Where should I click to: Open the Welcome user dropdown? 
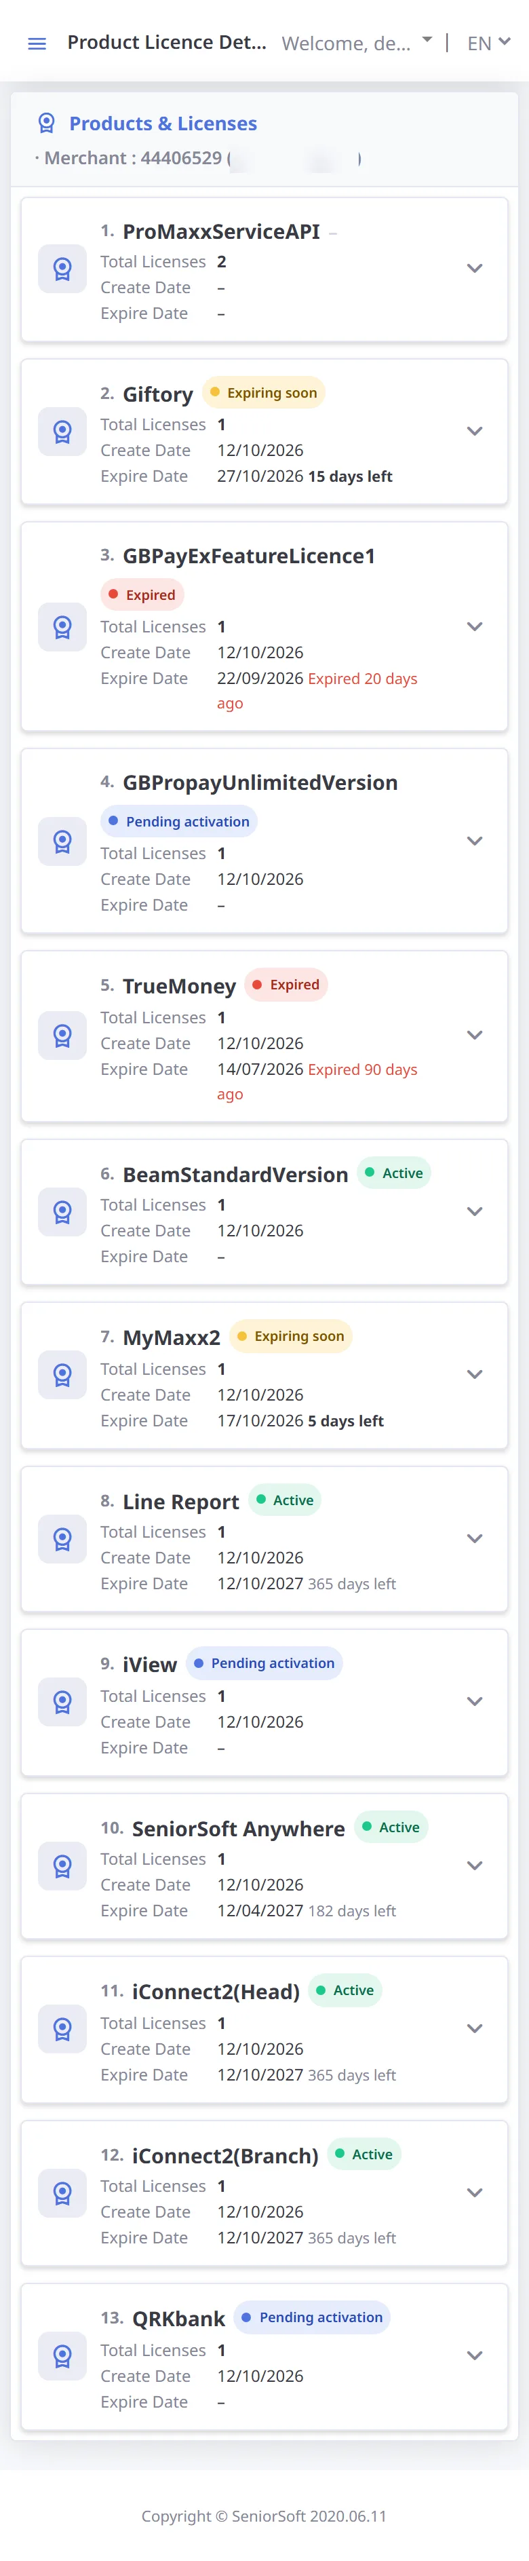point(357,43)
